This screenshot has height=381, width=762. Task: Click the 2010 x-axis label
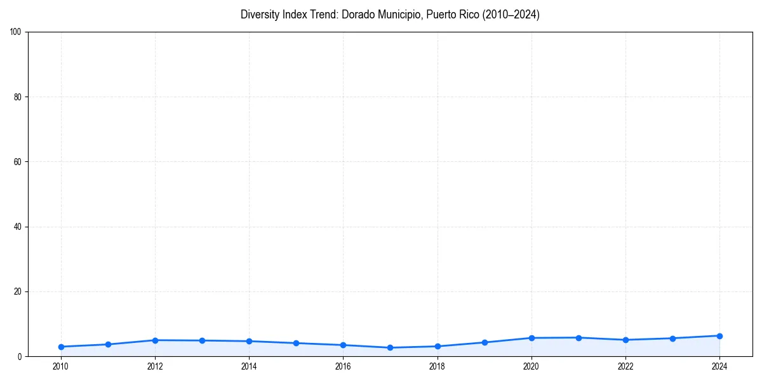pyautogui.click(x=60, y=366)
